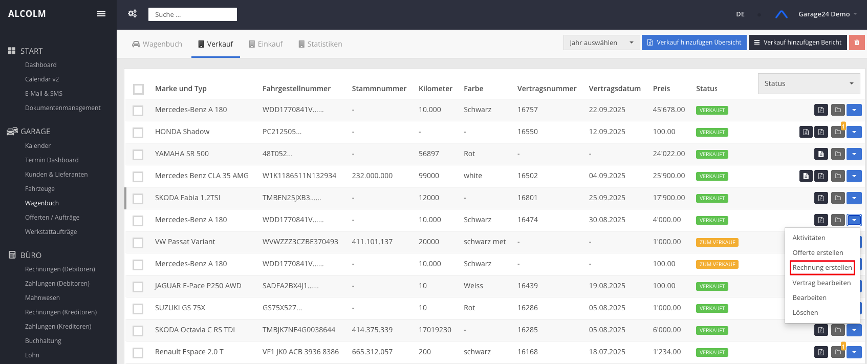Open Kunden & Lieferanten in sidebar

56,175
